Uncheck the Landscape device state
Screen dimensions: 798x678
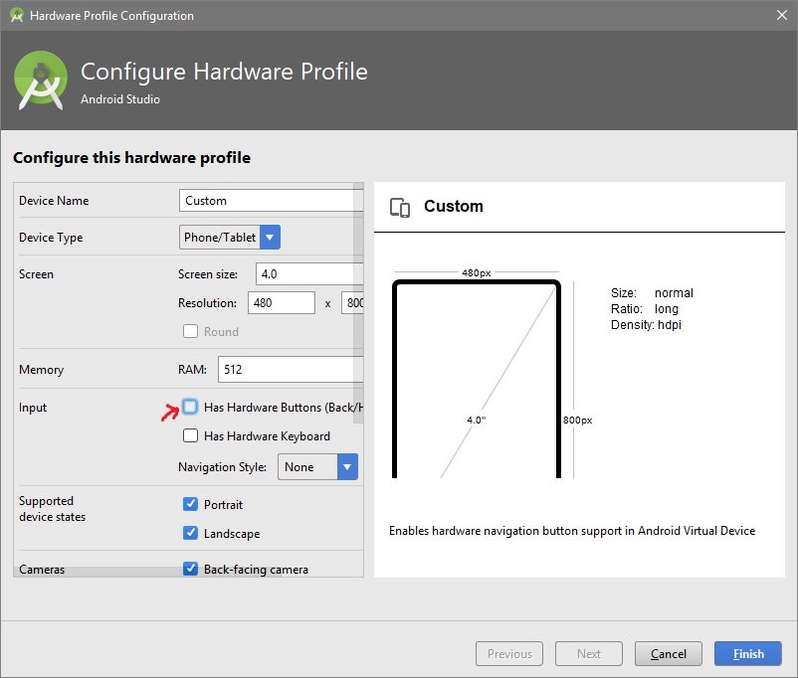click(190, 533)
